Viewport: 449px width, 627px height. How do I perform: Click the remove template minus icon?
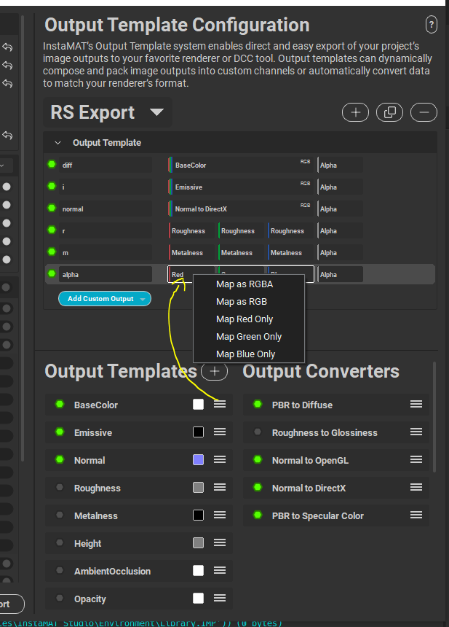coord(424,112)
